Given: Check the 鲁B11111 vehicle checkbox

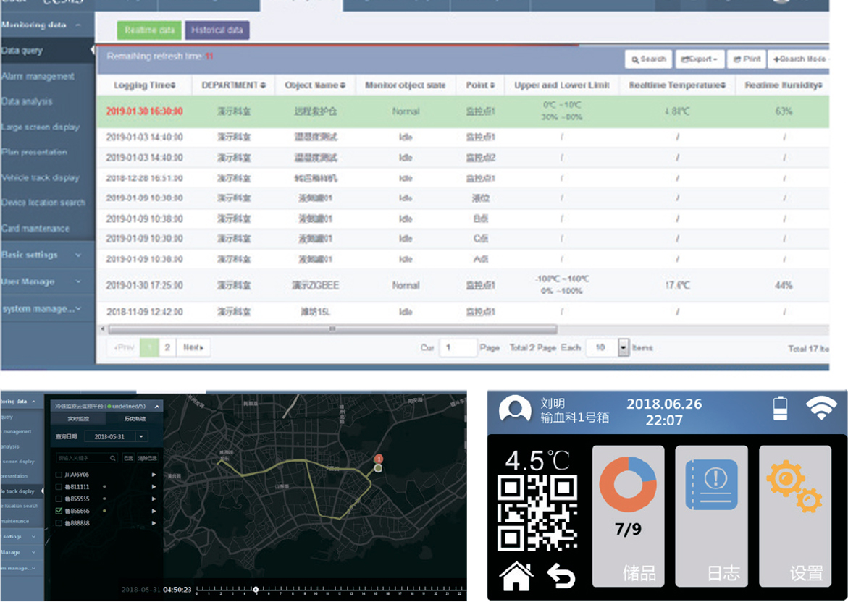Looking at the screenshot, I should 59,487.
